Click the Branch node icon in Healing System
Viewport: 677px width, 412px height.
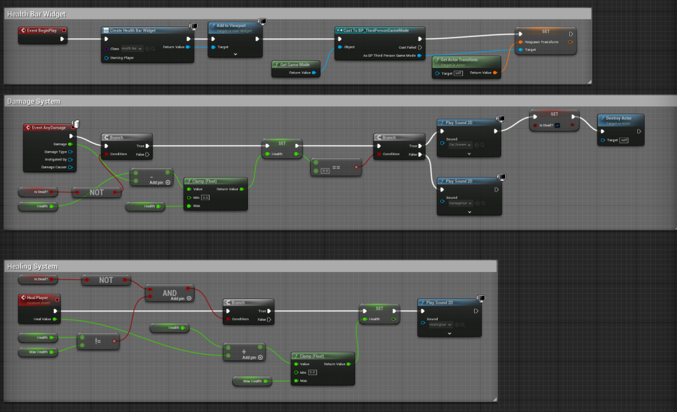click(x=227, y=302)
